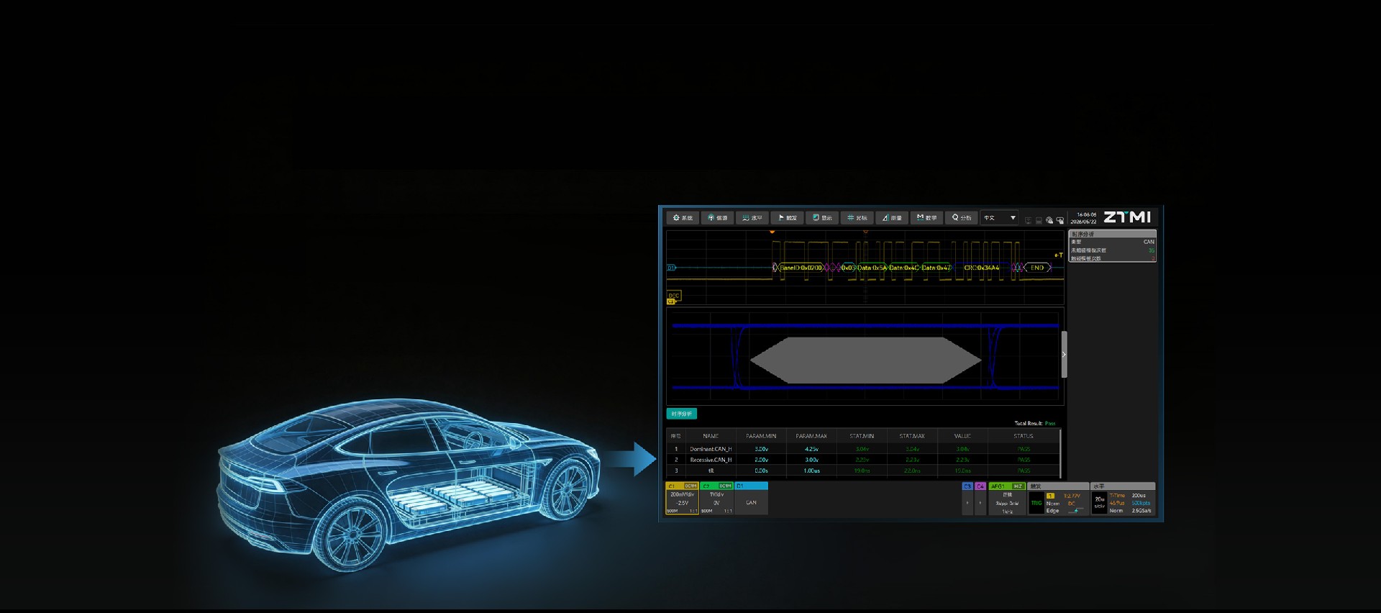Select the Dominant.CAN_H row name

point(711,449)
